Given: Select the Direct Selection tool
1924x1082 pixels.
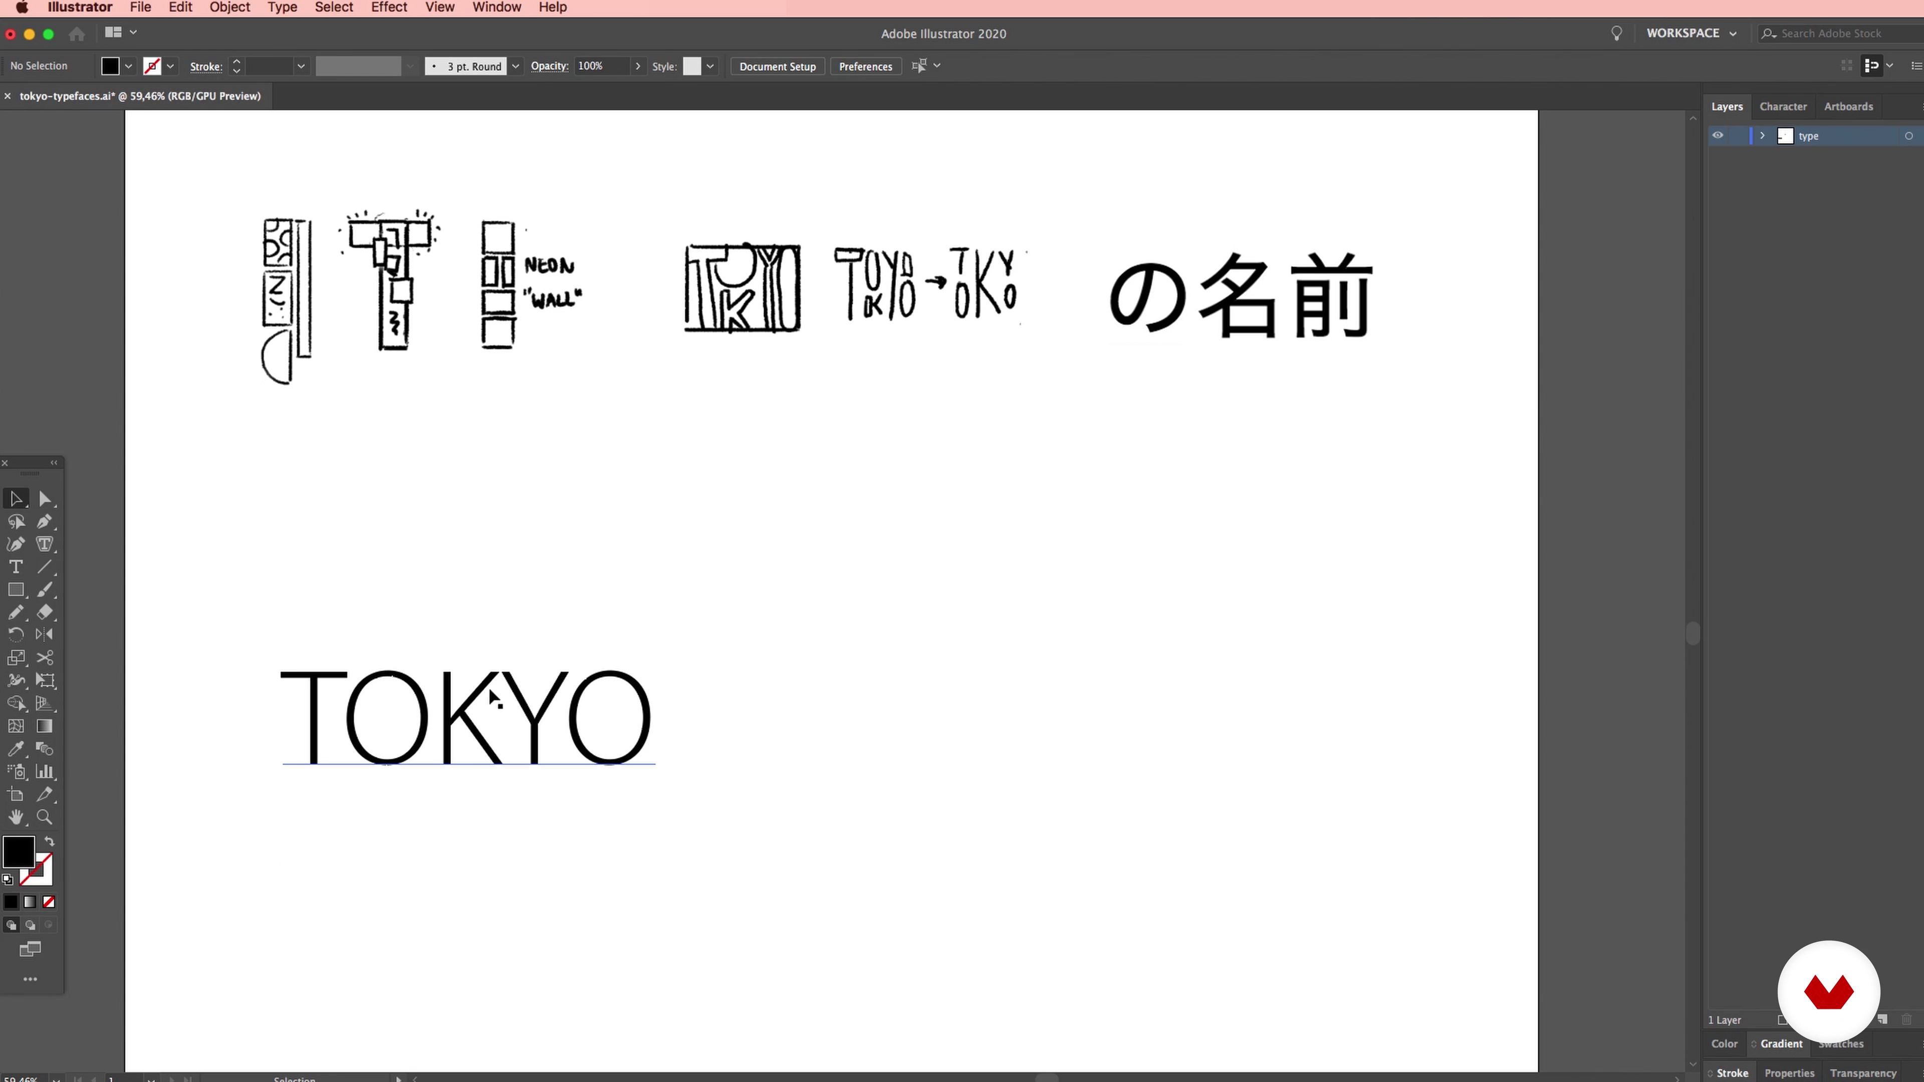Looking at the screenshot, I should point(44,499).
